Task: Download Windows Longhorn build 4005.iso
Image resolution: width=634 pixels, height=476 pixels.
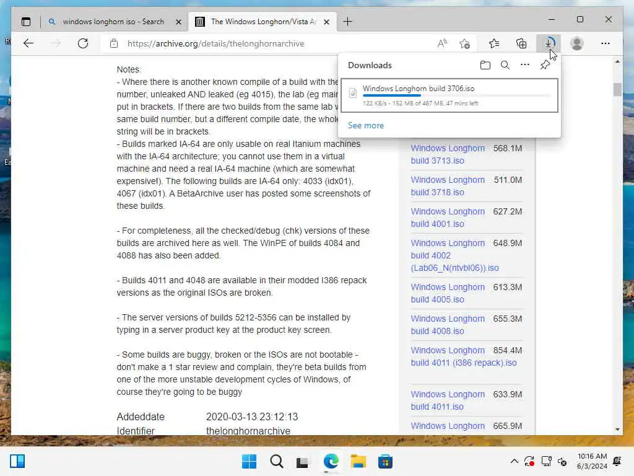Action: 448,293
